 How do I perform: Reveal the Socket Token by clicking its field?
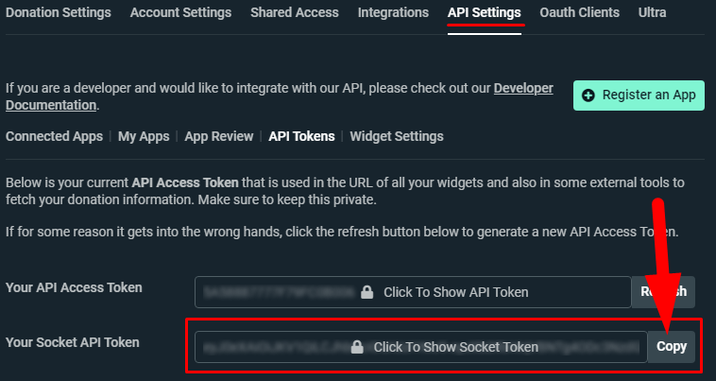click(x=421, y=347)
